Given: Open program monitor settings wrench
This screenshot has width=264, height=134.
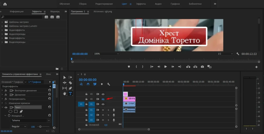Looking at the screenshot, I should [x=238, y=54].
